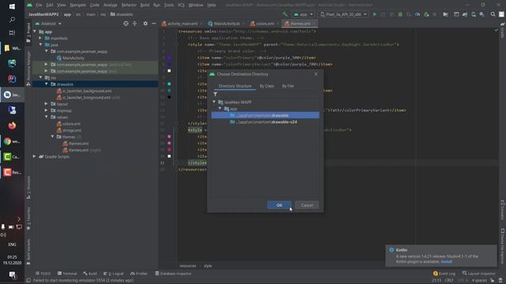Open the Project tool window stripe
Viewport: 506px width, 284px height.
(x=28, y=32)
